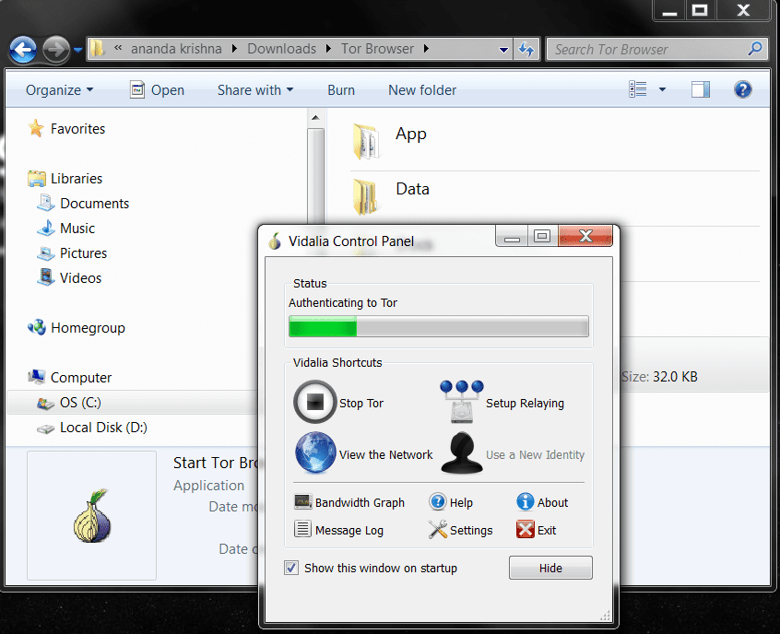Viewport: 780px width, 634px height.
Task: Close the Vidalia Control Panel window
Action: (585, 236)
